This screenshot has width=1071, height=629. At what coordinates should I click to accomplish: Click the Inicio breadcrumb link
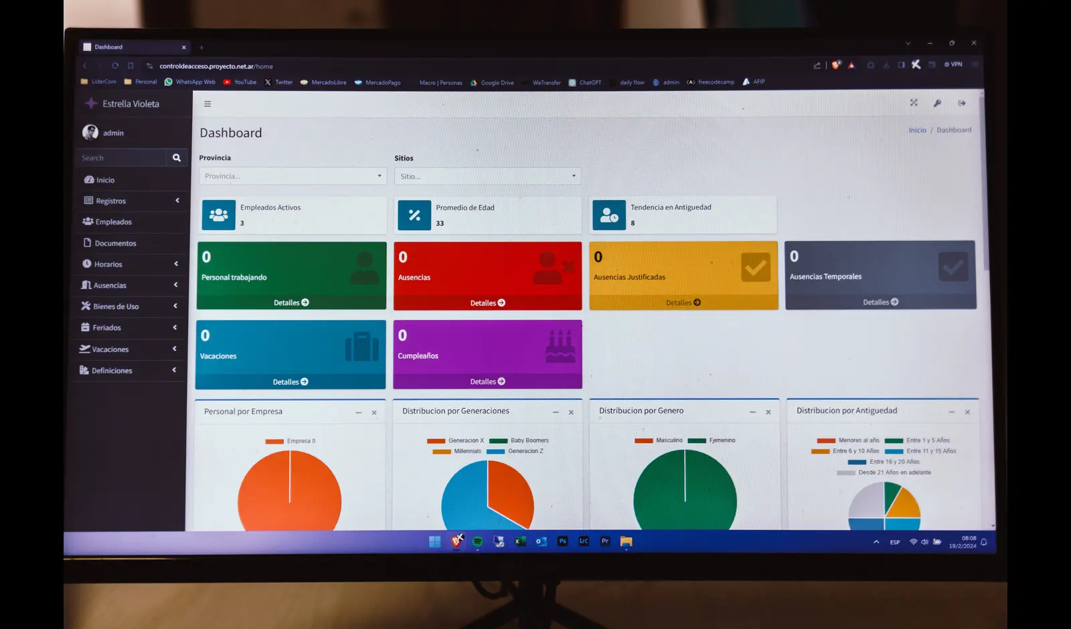(917, 130)
